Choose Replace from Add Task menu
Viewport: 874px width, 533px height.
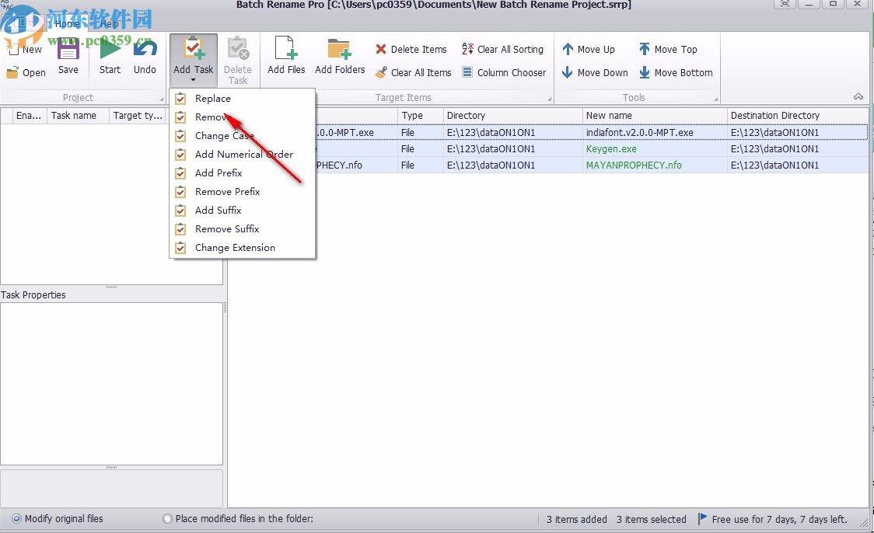pos(243,99)
